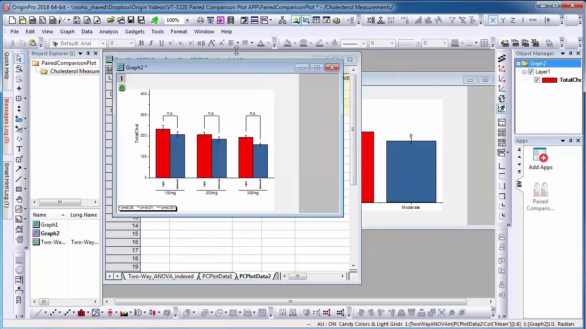Click the red TotalChol color swatch
The height and width of the screenshot is (329, 586).
(549, 80)
